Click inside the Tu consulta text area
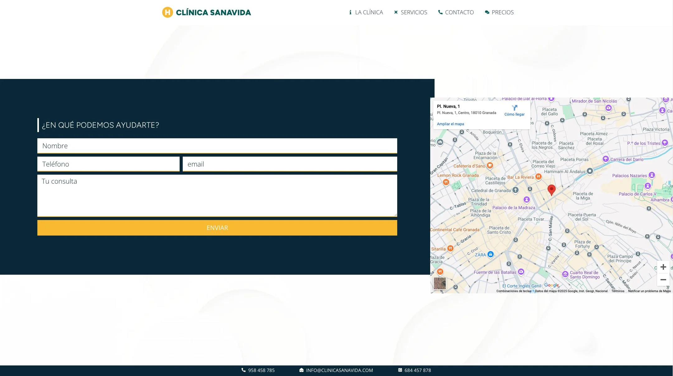Viewport: 673px width, 376px height. click(217, 196)
